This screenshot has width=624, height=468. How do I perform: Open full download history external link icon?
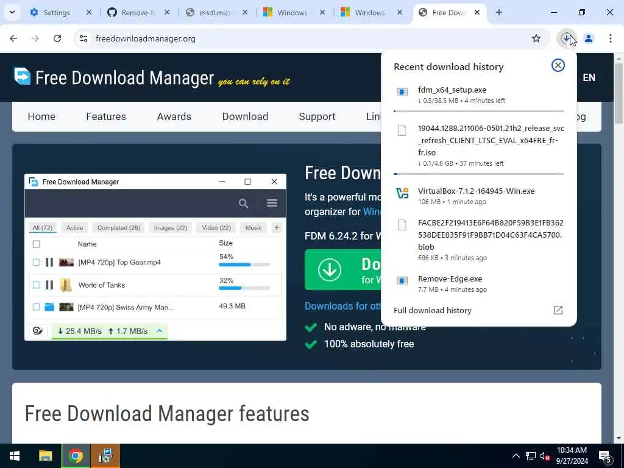click(558, 310)
